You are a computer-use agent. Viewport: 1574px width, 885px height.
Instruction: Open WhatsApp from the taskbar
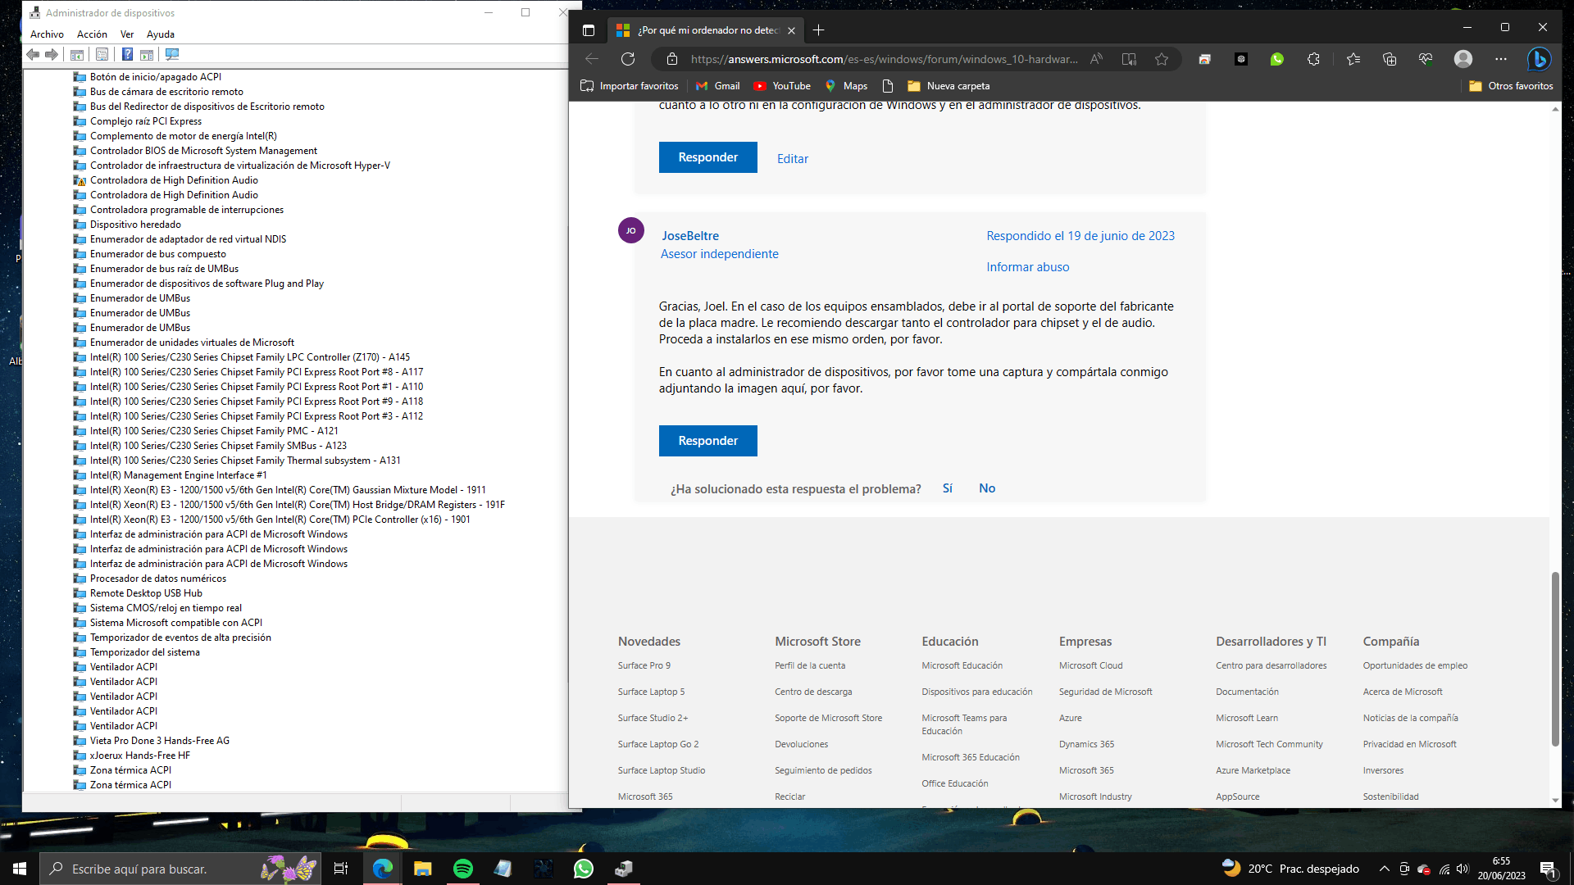tap(584, 869)
